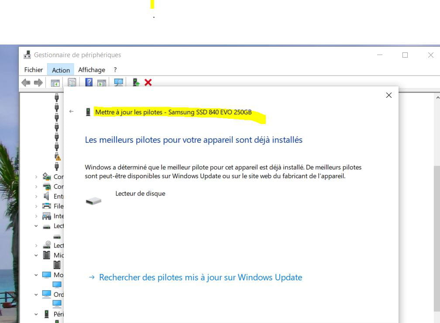Select the disk drive child item under Lect
The width and height of the screenshot is (440, 323).
pos(57,237)
